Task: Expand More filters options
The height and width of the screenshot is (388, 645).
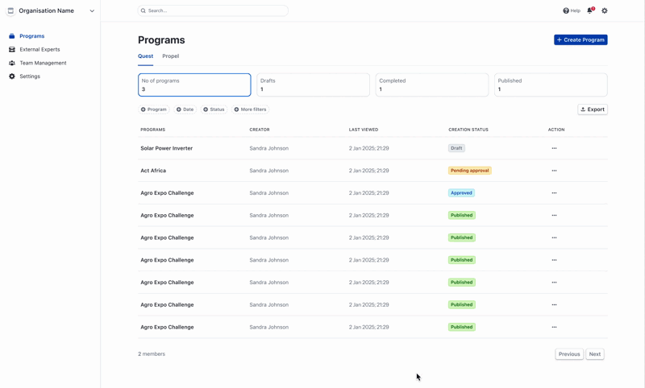Action: pyautogui.click(x=250, y=109)
